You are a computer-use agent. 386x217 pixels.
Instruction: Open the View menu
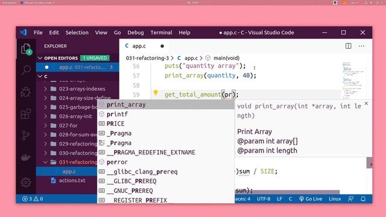tap(101, 33)
